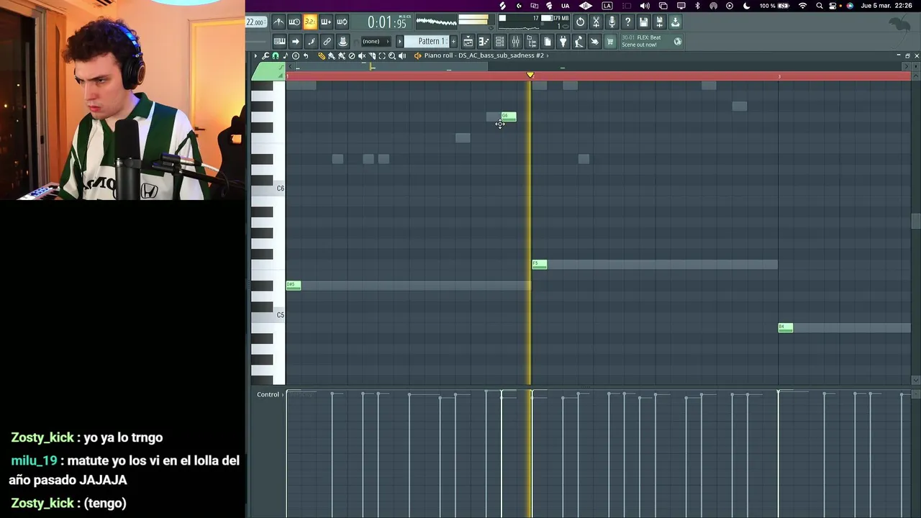Click the tempo field 22.000
This screenshot has width=921, height=518.
pos(255,22)
